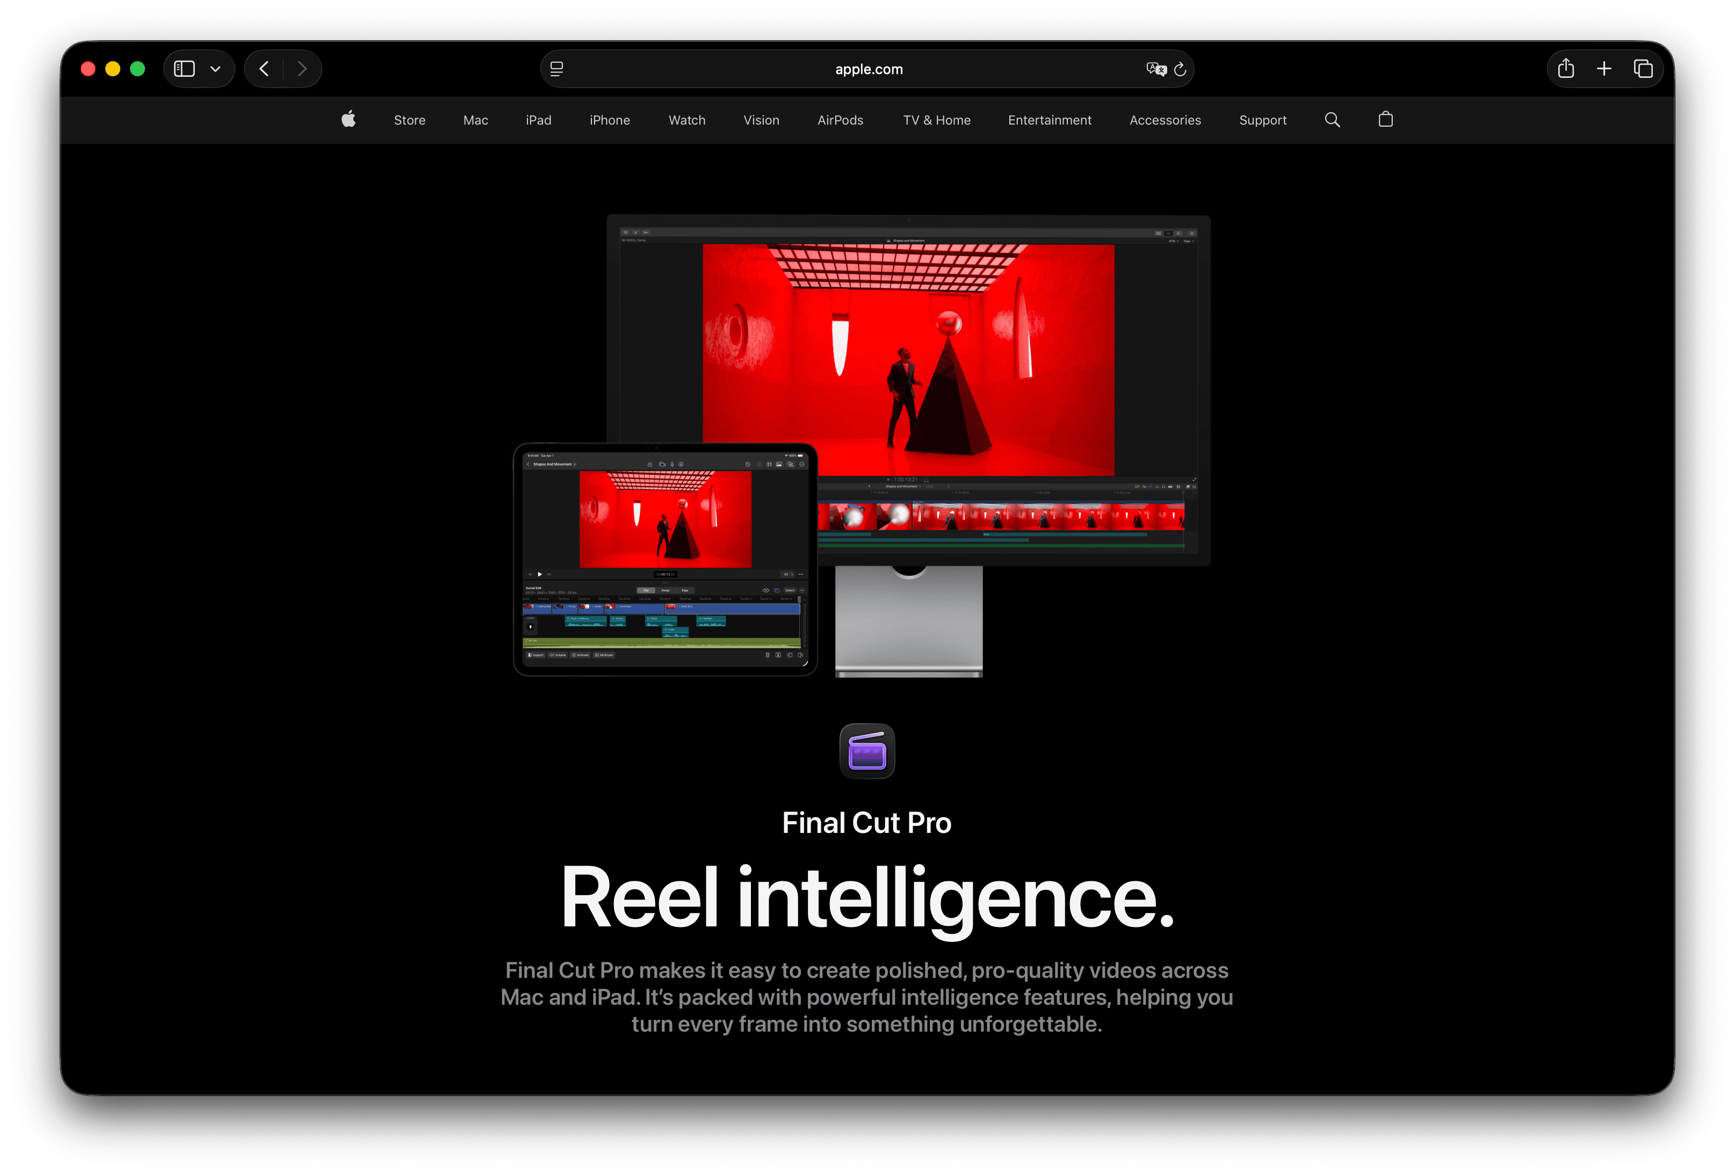This screenshot has width=1735, height=1175.
Task: Expand the sidebar tab group dropdown arrow
Action: tap(216, 69)
